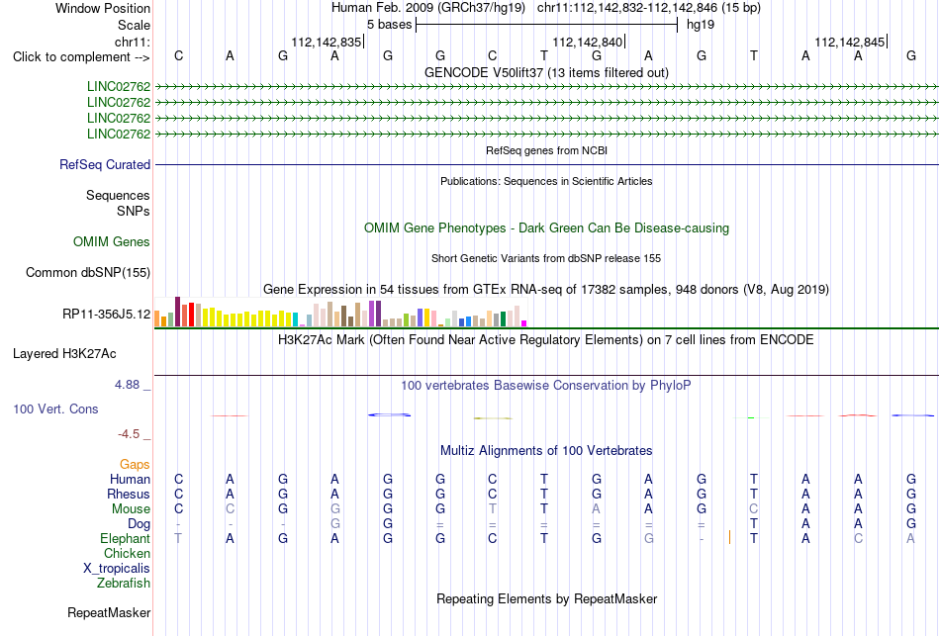Open the OMIM Genes track label
Screen dimensions: 940x636
point(112,241)
